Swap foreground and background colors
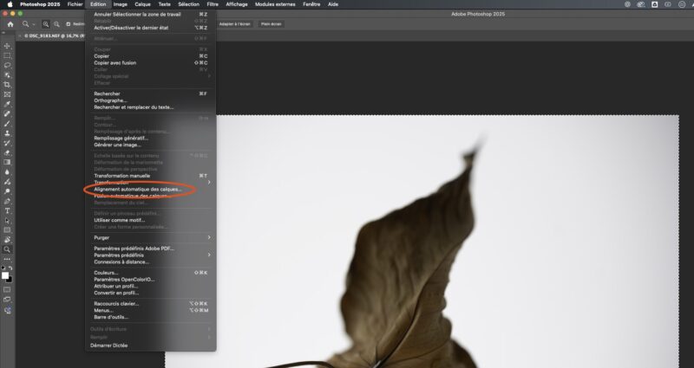This screenshot has width=694, height=368. (x=10, y=268)
